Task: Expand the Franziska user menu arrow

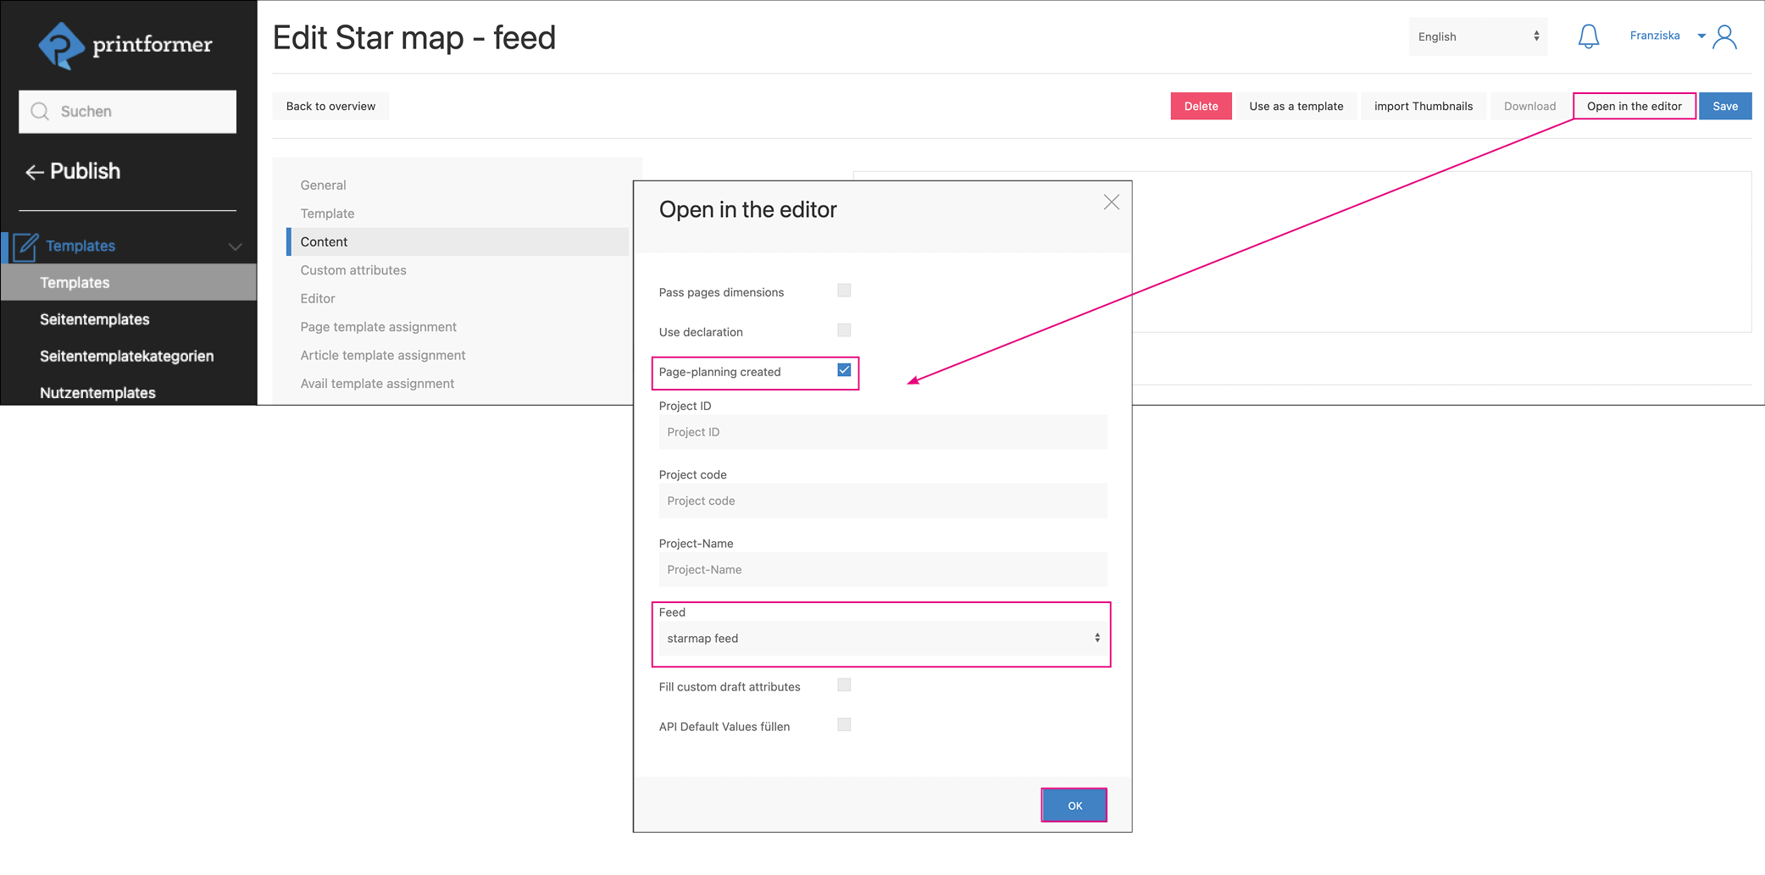Action: click(1701, 36)
